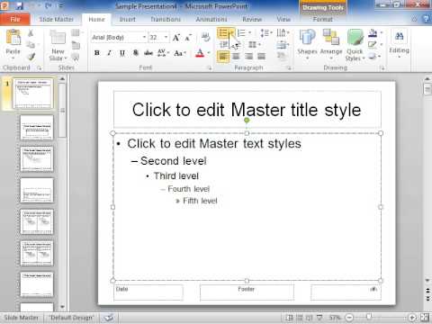Open the File tab
The height and width of the screenshot is (324, 432).
pyautogui.click(x=15, y=19)
